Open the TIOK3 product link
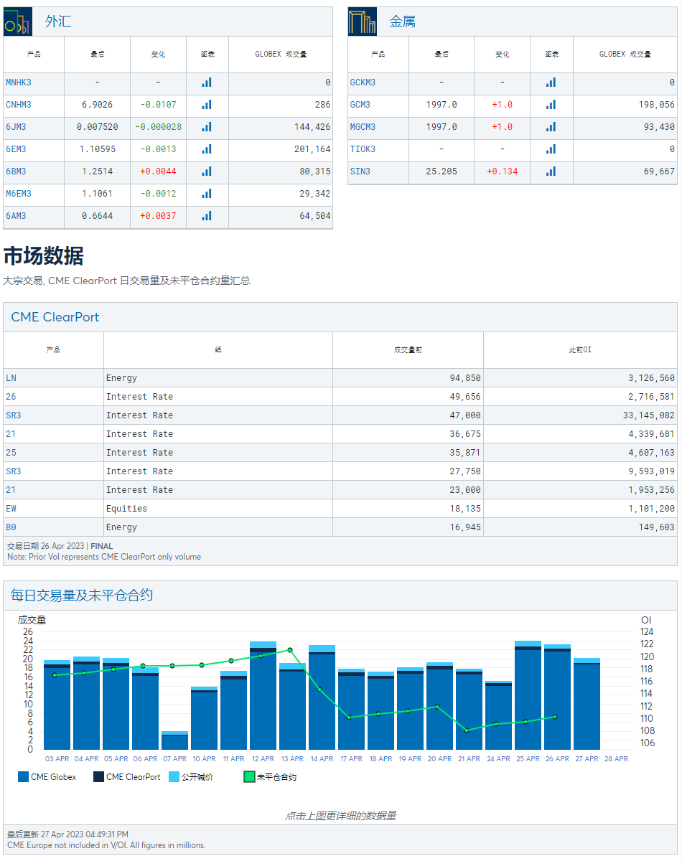This screenshot has width=682, height=861. coord(363,149)
